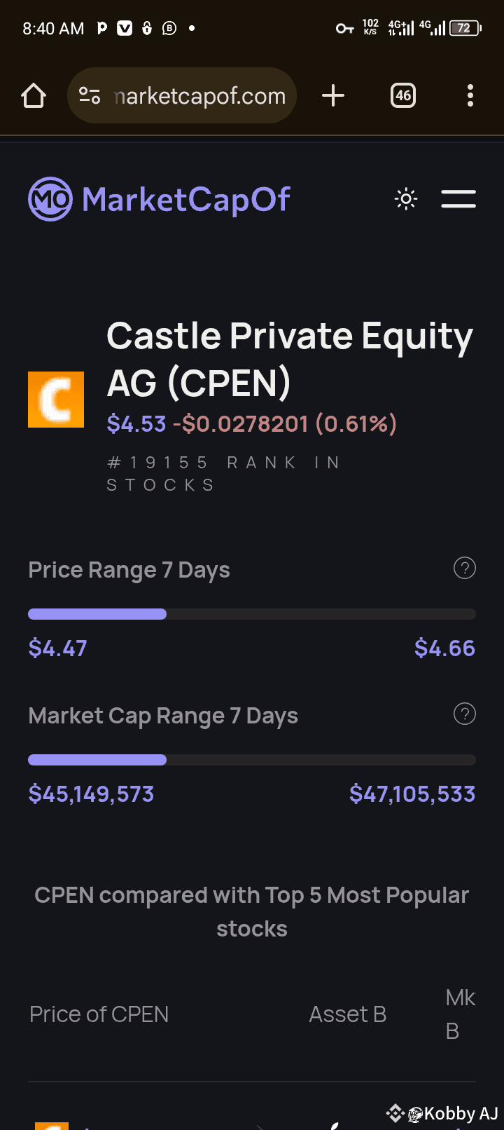This screenshot has width=504, height=1130.
Task: Open help icon beside Market Cap Range 7 Days
Action: tap(465, 714)
